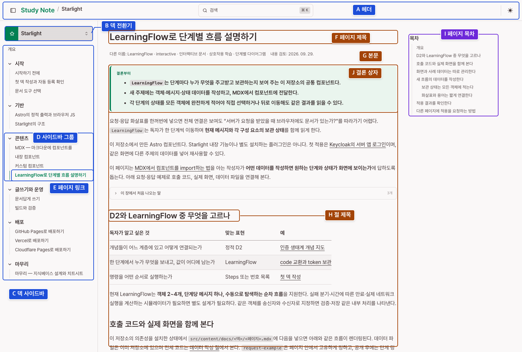Toggle the sidebar panel icon in header
This screenshot has height=352, width=522.
pyautogui.click(x=13, y=10)
